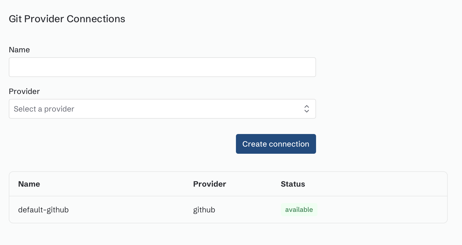The image size is (462, 245).
Task: Click the Status column header
Action: pyautogui.click(x=292, y=184)
